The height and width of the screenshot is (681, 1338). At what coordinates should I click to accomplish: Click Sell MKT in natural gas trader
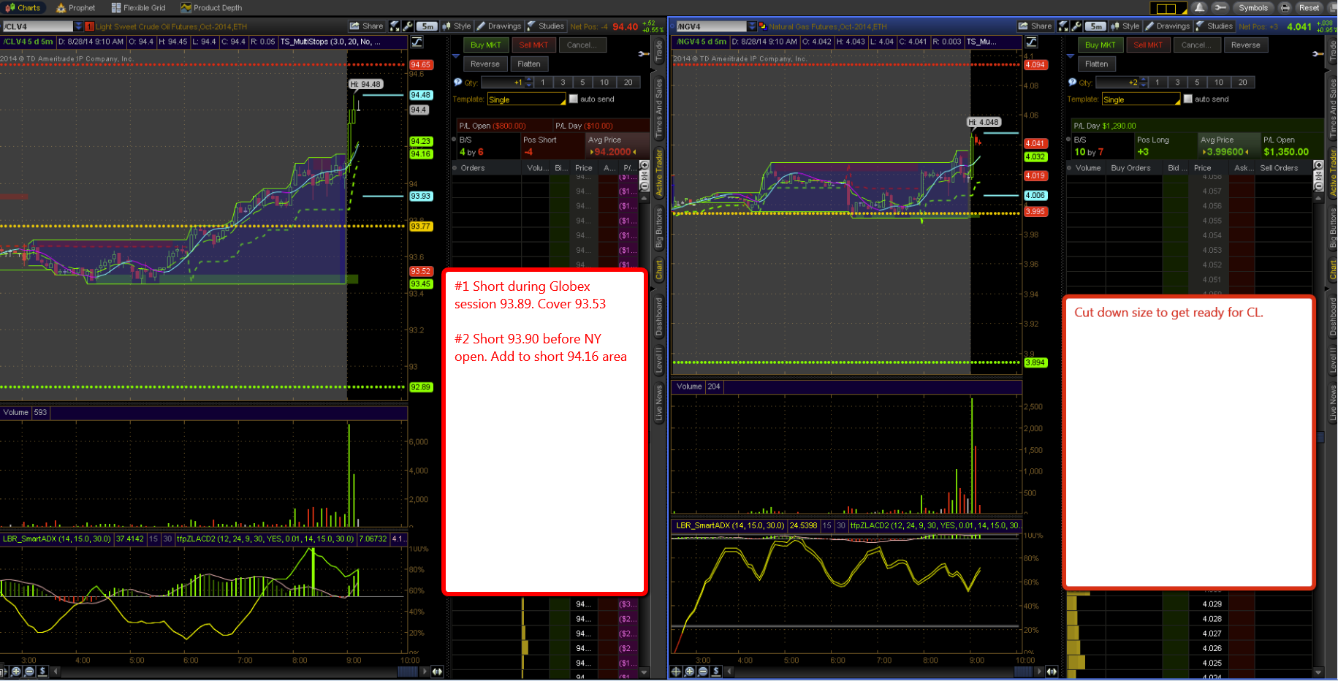[x=1148, y=45]
